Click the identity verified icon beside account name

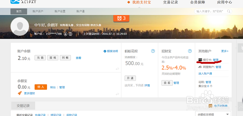pyautogui.click(x=66, y=34)
